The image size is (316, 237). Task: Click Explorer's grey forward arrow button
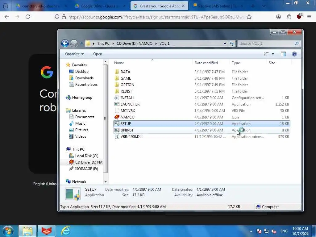[74, 43]
